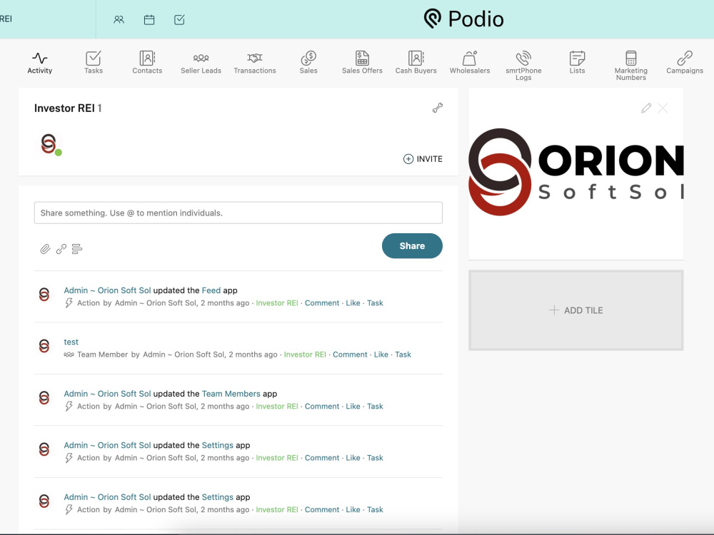Click the people/connections icon in header
714x535 pixels.
(119, 19)
